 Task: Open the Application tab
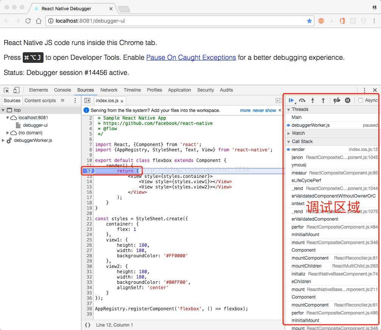179,90
